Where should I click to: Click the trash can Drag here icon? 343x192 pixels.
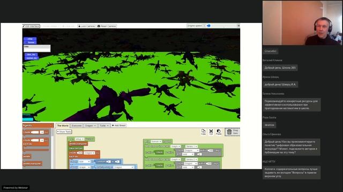pos(232,132)
